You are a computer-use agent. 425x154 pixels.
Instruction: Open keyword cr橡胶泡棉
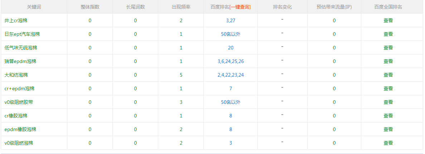pos(16,116)
